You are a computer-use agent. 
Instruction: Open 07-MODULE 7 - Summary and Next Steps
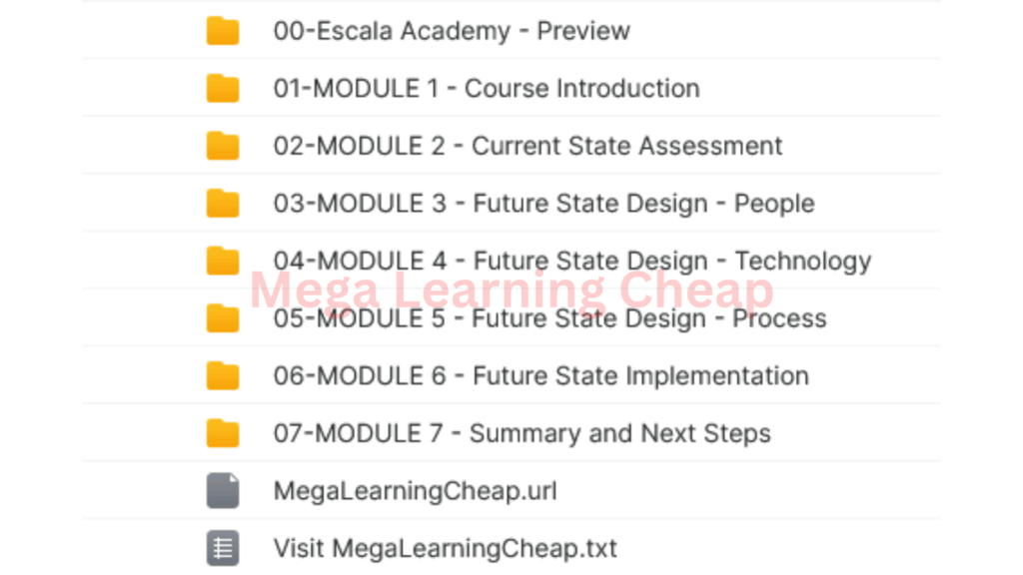pos(521,433)
